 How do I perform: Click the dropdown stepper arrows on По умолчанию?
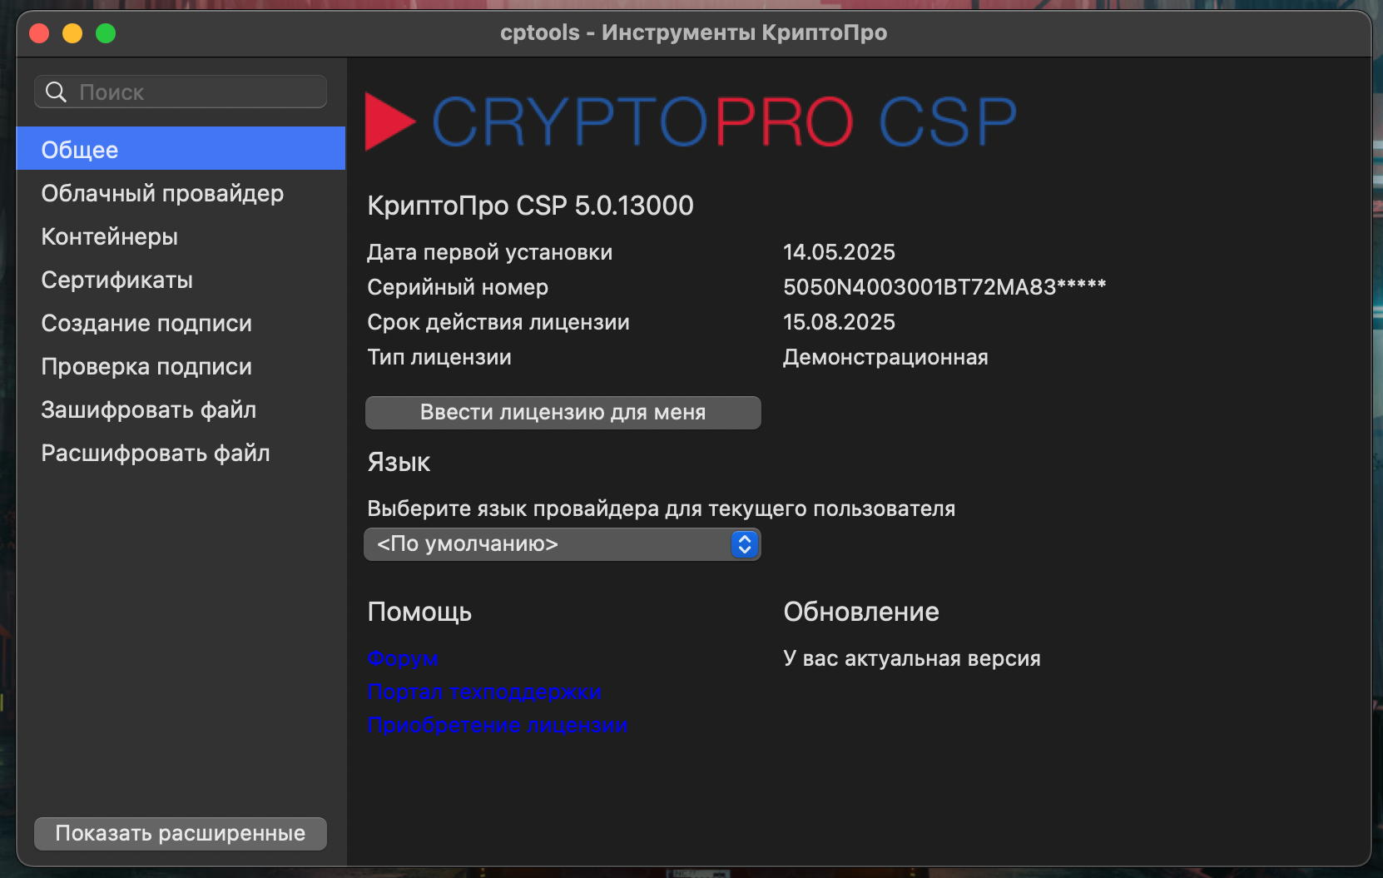click(x=744, y=544)
